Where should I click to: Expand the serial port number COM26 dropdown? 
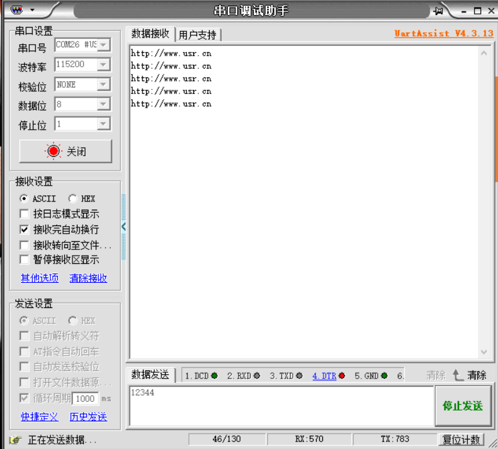pos(103,45)
